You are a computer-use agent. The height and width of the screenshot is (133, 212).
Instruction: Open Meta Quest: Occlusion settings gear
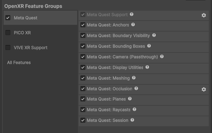pos(204,89)
